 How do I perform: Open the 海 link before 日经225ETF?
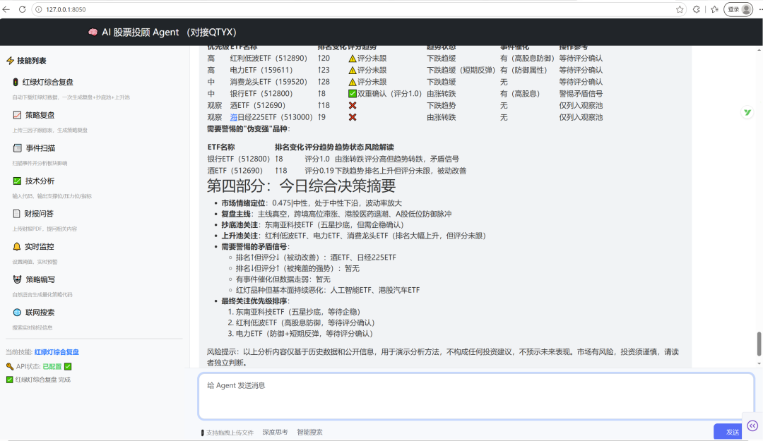tap(234, 117)
